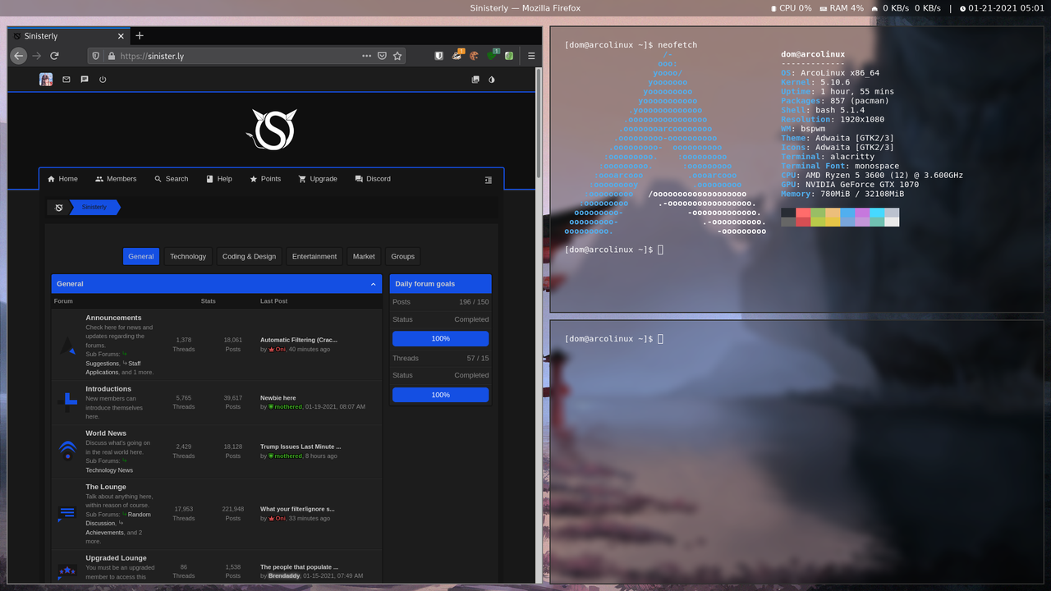The image size is (1051, 591).
Task: Open the forum Search page
Action: click(x=171, y=179)
